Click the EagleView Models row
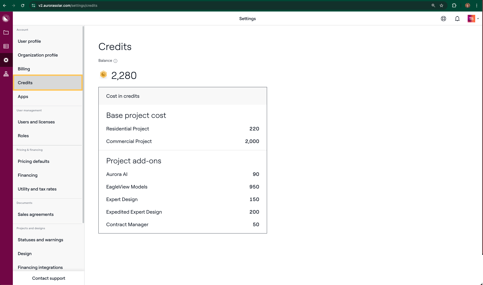The height and width of the screenshot is (285, 483). pos(182,187)
